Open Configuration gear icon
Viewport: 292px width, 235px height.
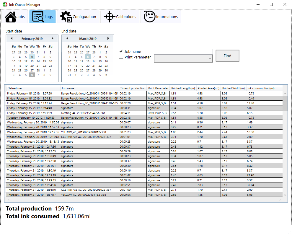tap(66, 17)
